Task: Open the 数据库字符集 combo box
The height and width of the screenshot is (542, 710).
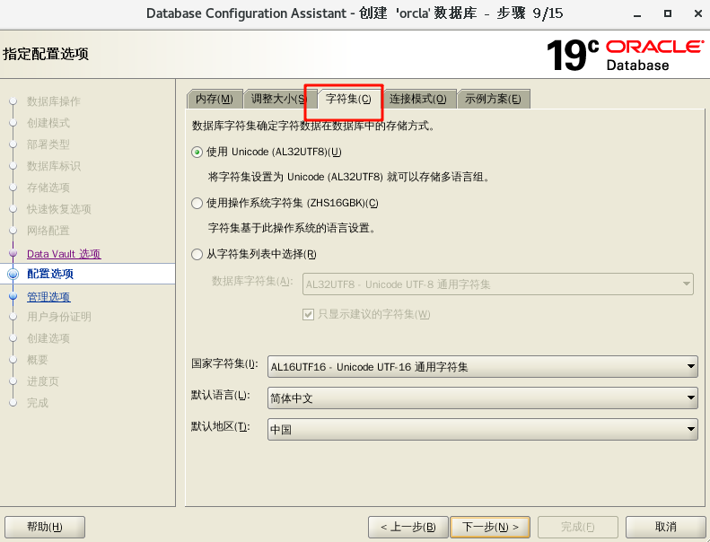Action: pos(498,284)
